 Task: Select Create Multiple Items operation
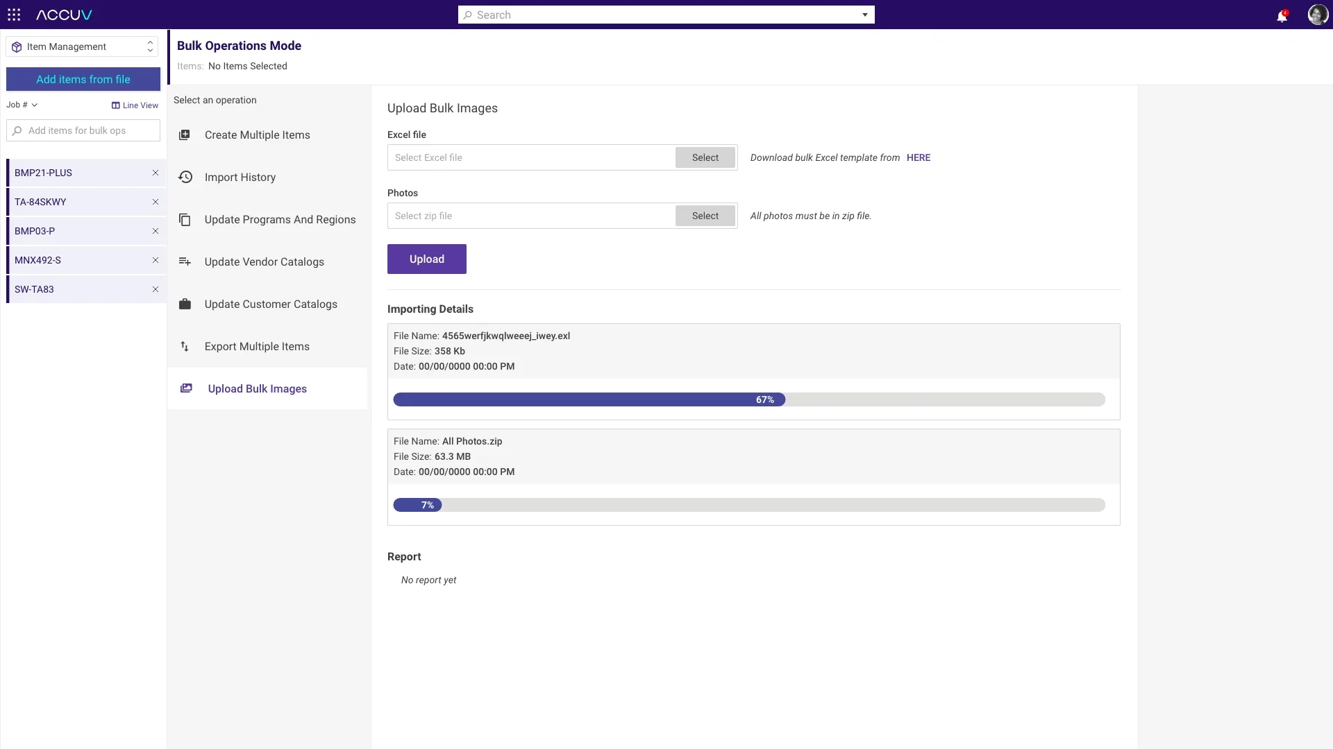[x=267, y=135]
